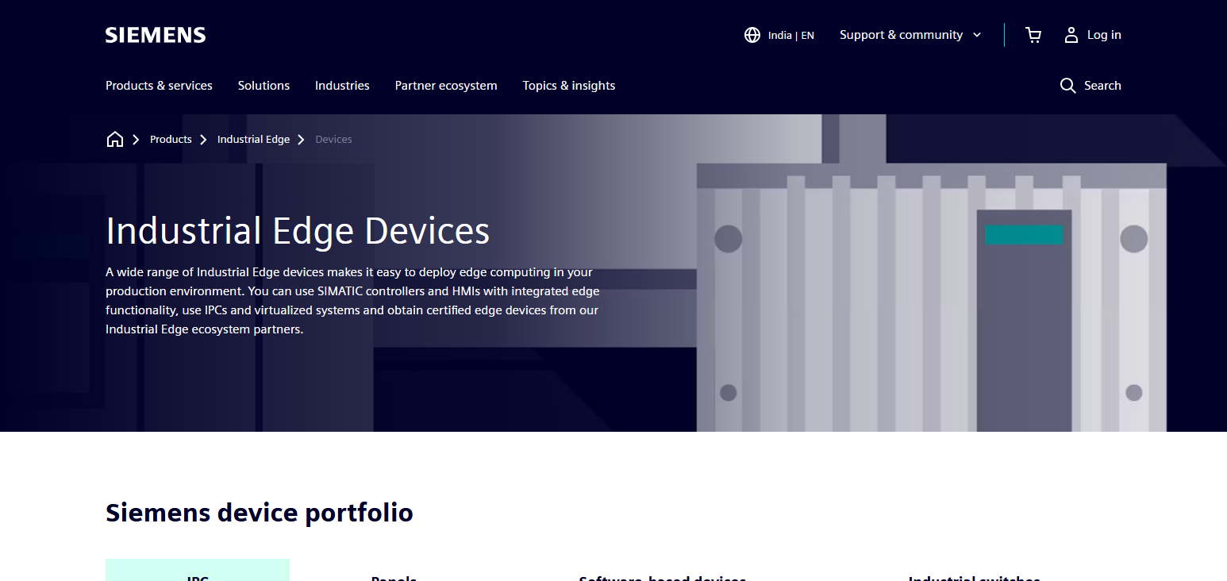Expand Support & community dropdown chevron
Screen dimensions: 1227x581
click(977, 35)
